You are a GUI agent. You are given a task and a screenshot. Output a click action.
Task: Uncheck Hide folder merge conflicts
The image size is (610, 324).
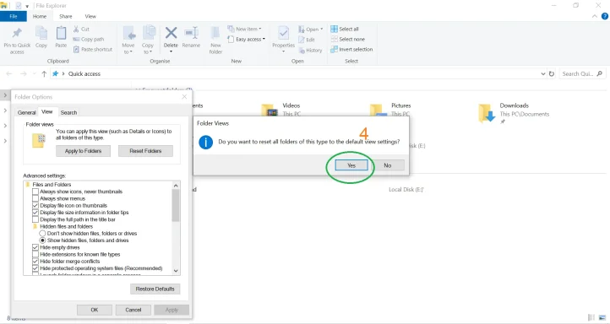click(35, 262)
